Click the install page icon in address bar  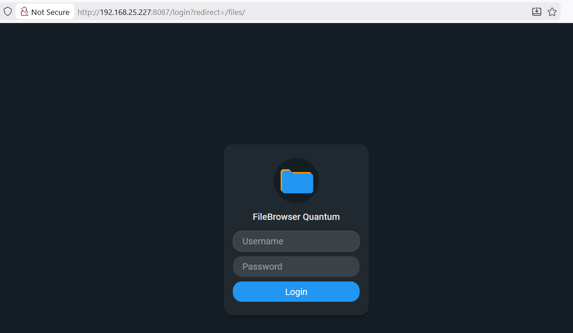[x=537, y=12]
